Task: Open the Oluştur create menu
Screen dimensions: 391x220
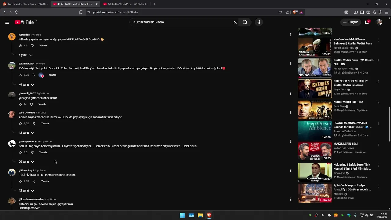Action: tap(350, 22)
